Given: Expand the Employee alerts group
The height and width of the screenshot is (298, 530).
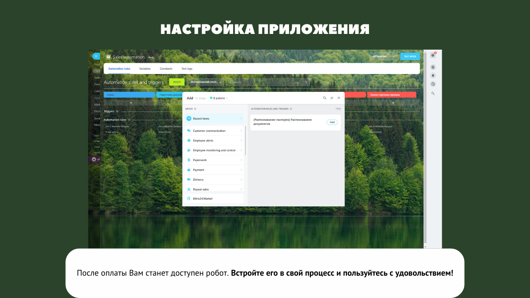Looking at the screenshot, I should 241,141.
